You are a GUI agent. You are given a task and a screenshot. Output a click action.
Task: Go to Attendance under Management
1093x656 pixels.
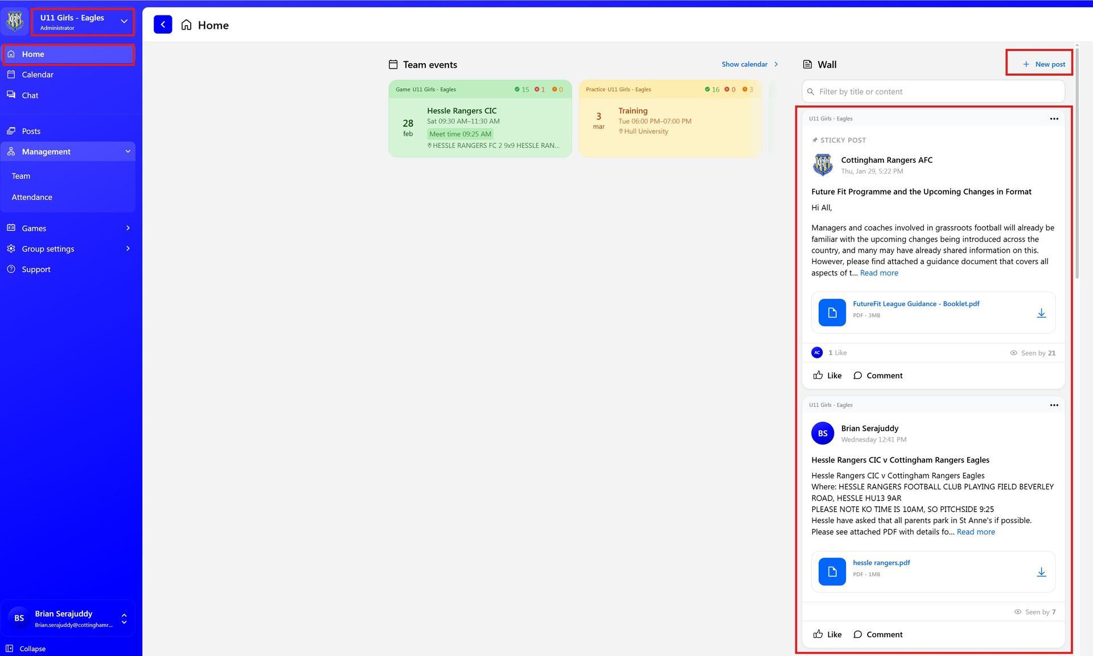[x=32, y=197]
